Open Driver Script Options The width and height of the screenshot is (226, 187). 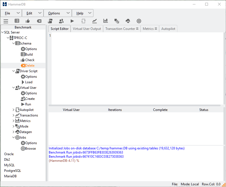[29, 76]
